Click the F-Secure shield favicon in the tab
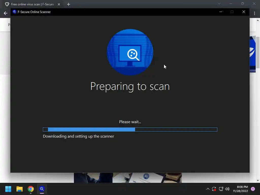This screenshot has width=260, height=195. (x=7, y=4)
